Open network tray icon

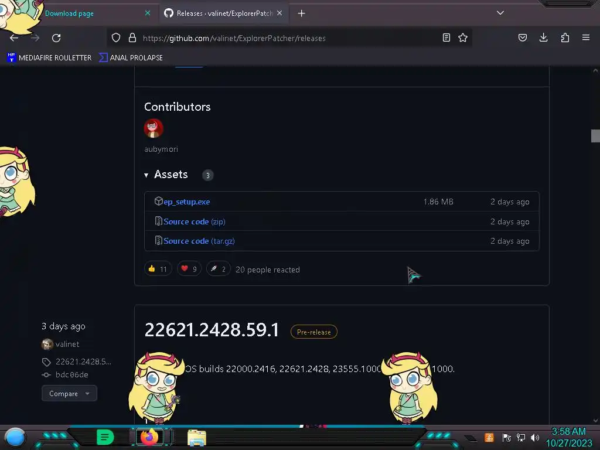point(521,437)
